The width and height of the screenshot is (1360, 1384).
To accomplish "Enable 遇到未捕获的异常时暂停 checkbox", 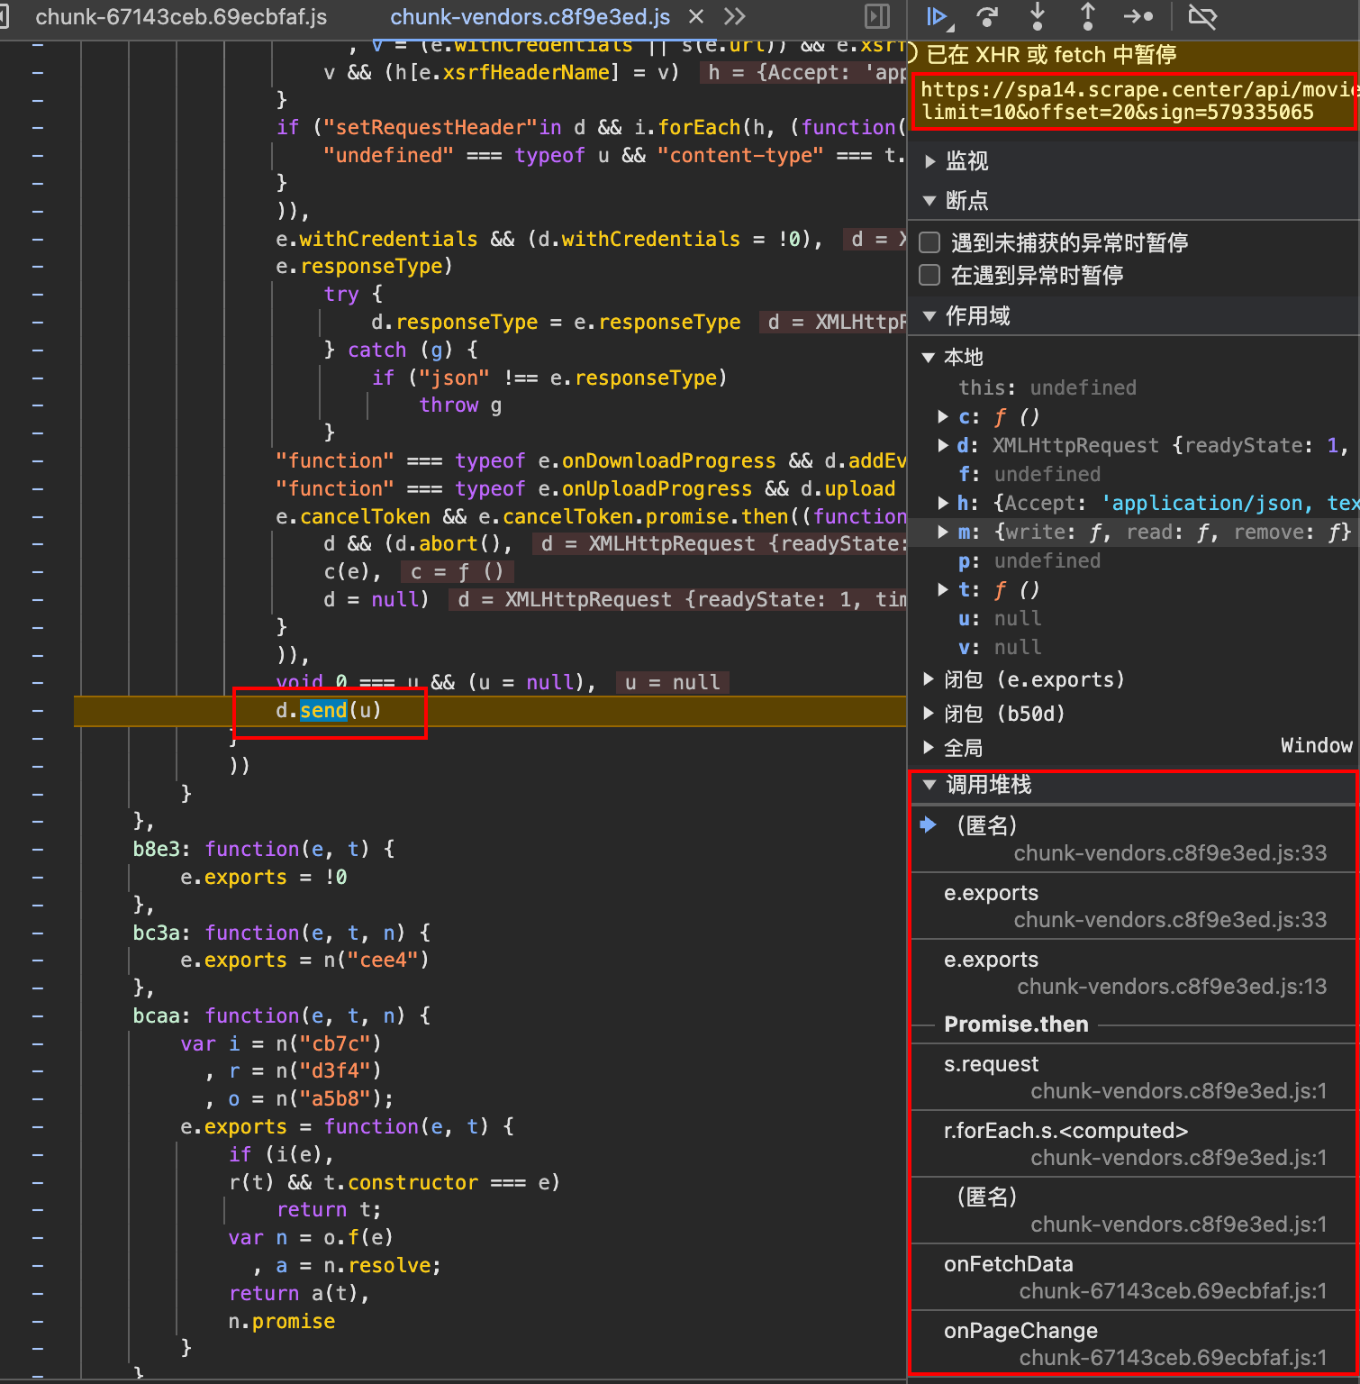I will [x=929, y=242].
